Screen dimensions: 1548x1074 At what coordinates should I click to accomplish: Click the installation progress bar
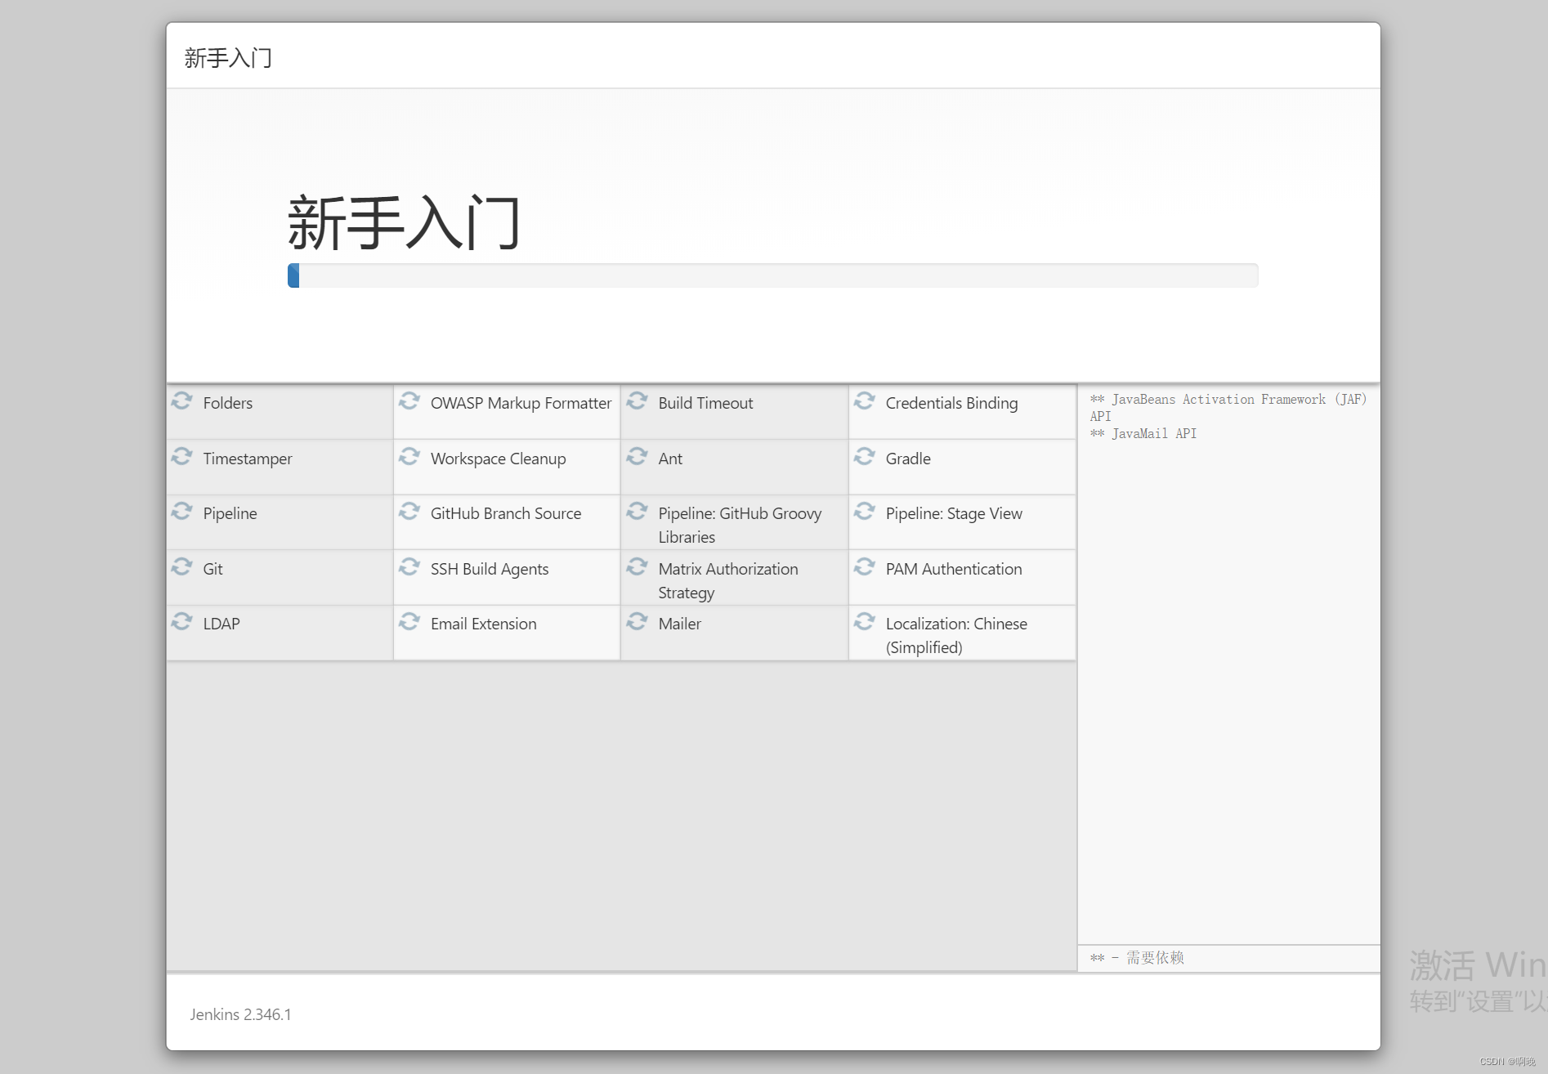pyautogui.click(x=772, y=275)
